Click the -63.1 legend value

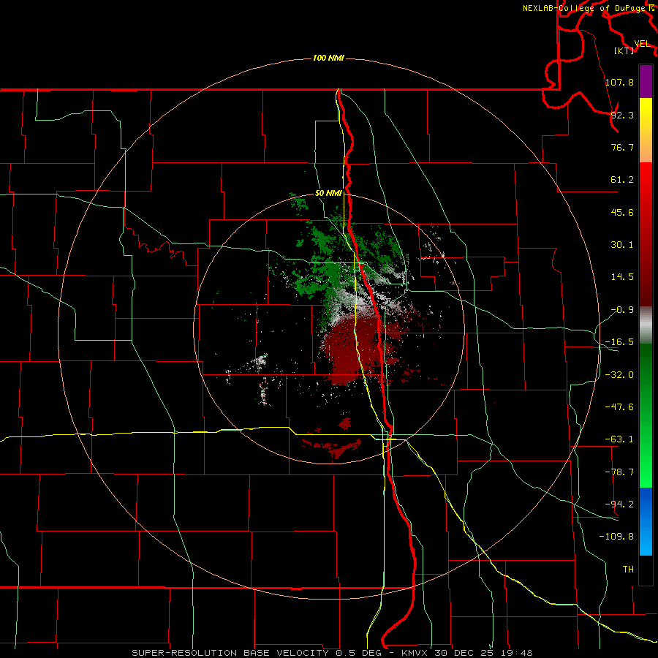tap(619, 439)
